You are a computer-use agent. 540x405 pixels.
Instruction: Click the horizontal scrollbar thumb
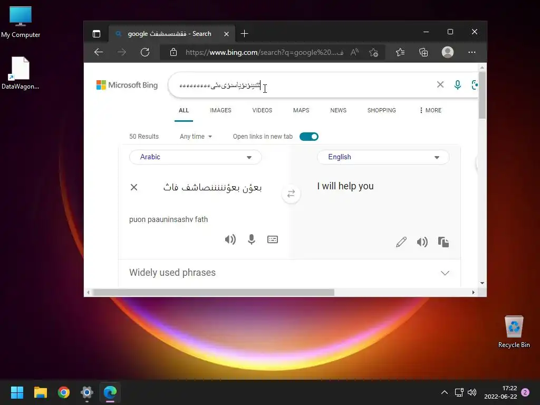coord(214,292)
